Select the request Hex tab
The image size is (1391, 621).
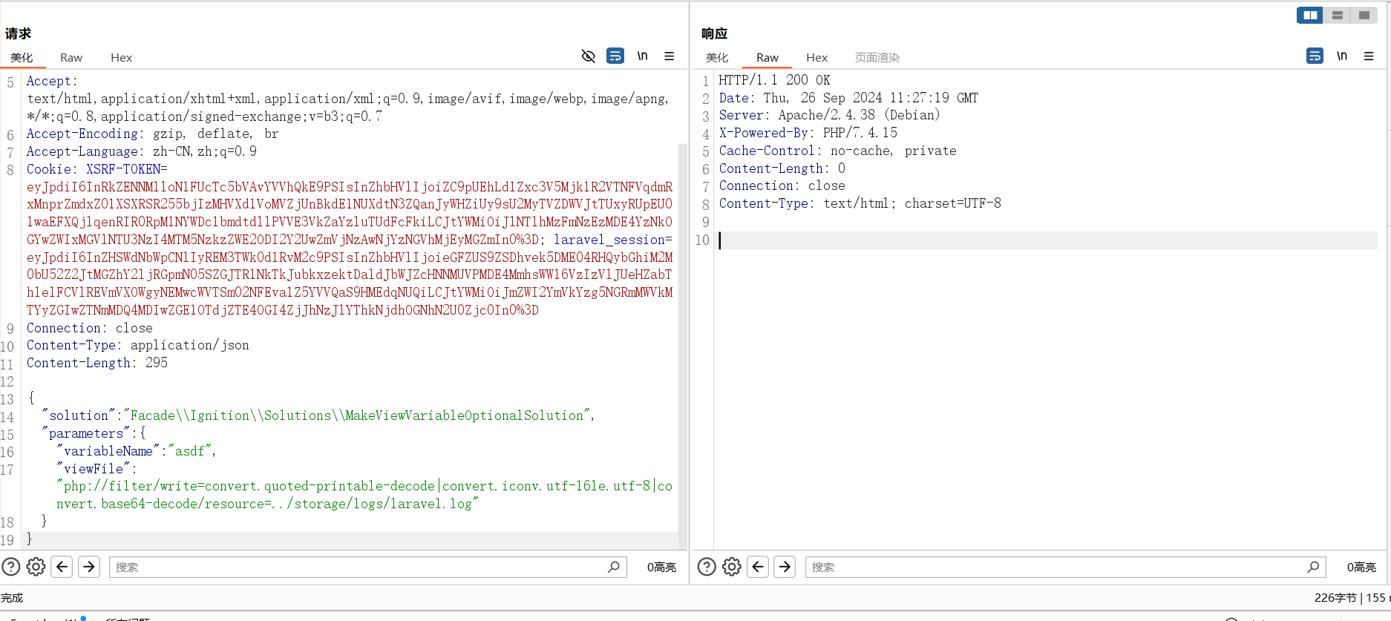tap(121, 57)
